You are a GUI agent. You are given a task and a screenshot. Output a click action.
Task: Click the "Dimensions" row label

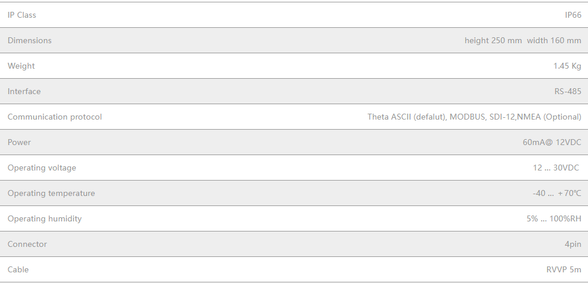point(30,40)
